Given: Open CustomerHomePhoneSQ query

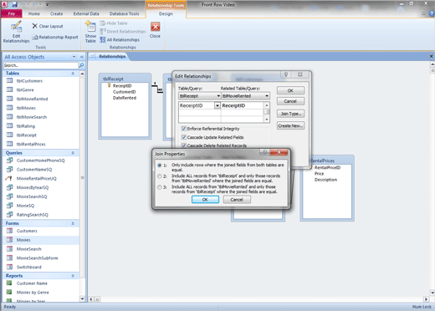Looking at the screenshot, I should pos(40,161).
